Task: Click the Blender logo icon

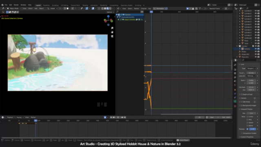Action: [x=2, y=5]
